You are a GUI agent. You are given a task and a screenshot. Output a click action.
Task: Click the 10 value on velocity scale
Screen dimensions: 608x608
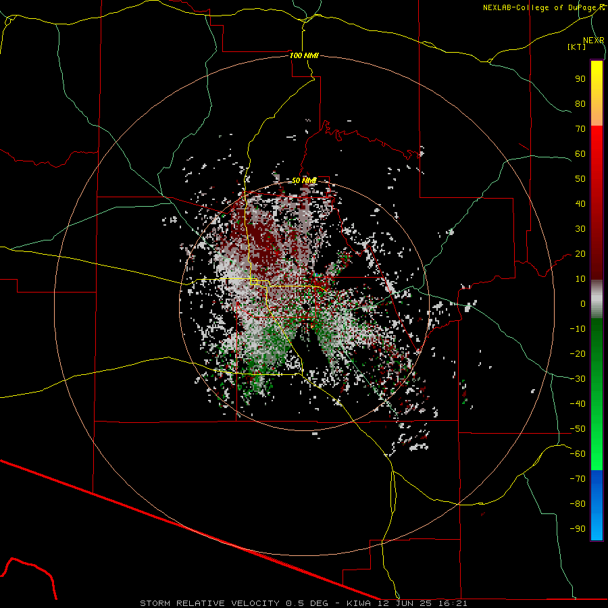tap(580, 279)
